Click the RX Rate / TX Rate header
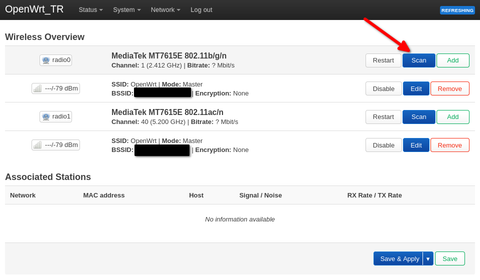Screen dimensions: 480x280 pos(374,195)
